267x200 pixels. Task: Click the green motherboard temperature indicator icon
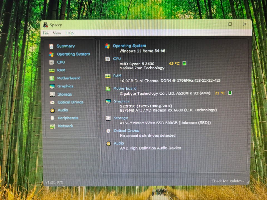pos(230,93)
